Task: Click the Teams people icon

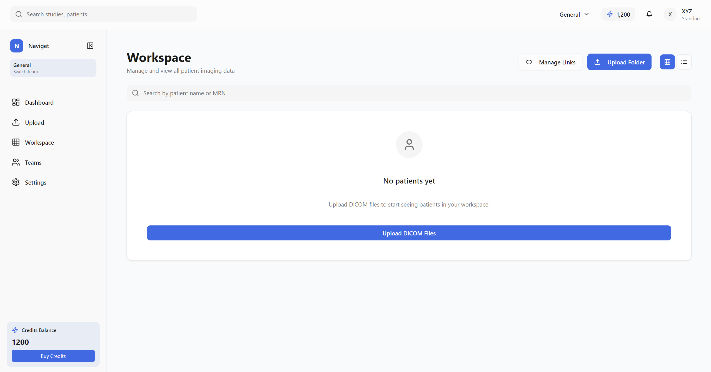Action: (16, 162)
